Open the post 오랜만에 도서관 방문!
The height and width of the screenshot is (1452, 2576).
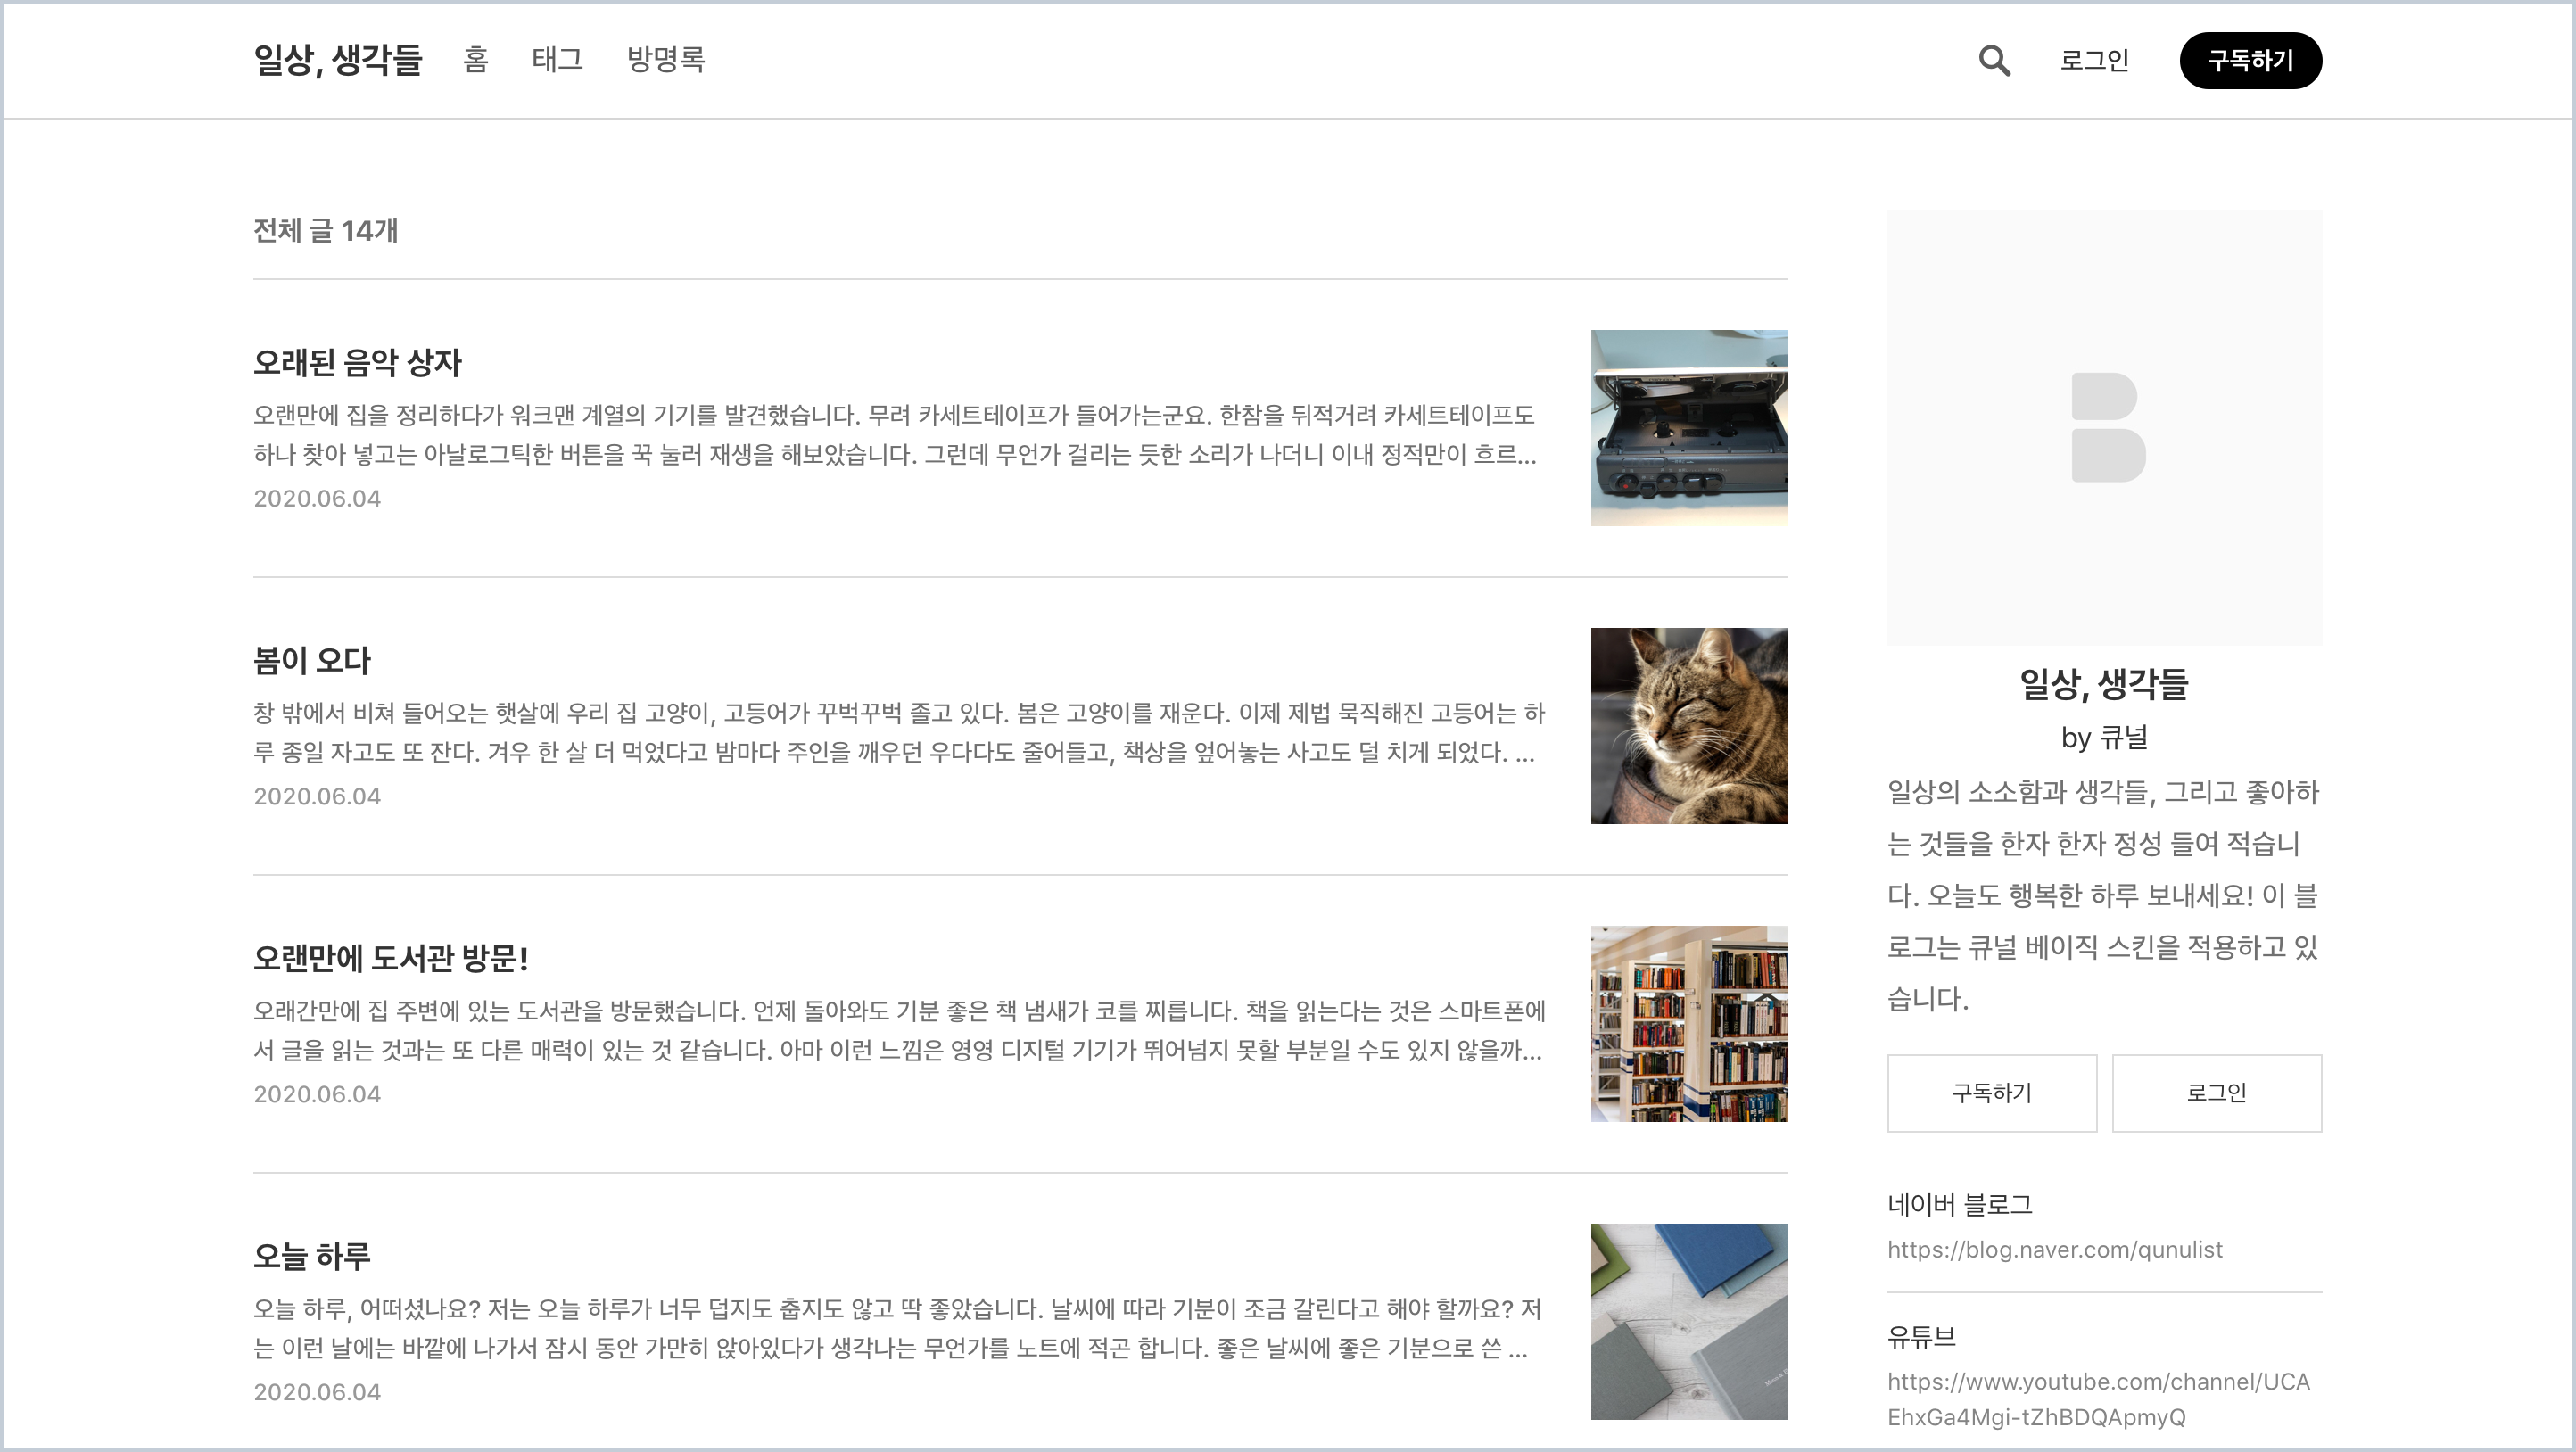391,958
